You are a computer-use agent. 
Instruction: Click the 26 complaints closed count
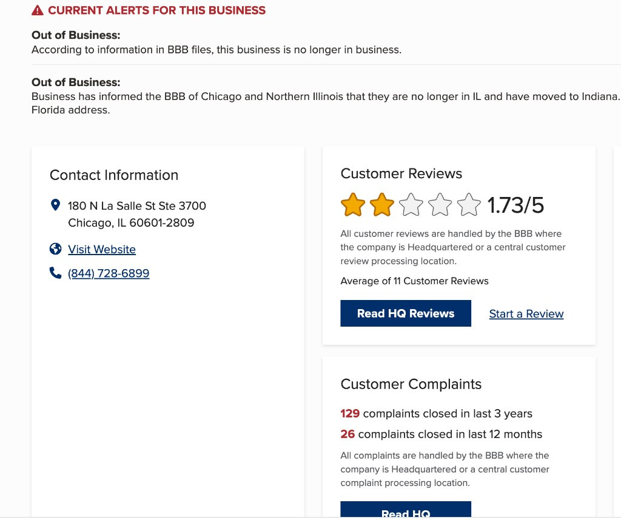[347, 434]
